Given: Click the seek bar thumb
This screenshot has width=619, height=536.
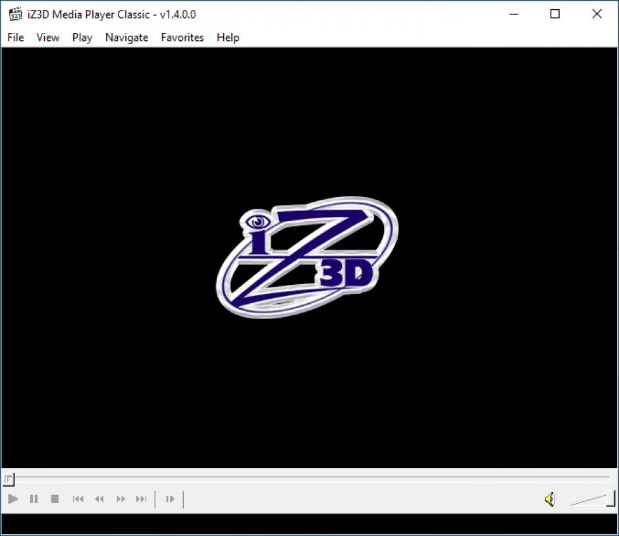Looking at the screenshot, I should click(9, 479).
